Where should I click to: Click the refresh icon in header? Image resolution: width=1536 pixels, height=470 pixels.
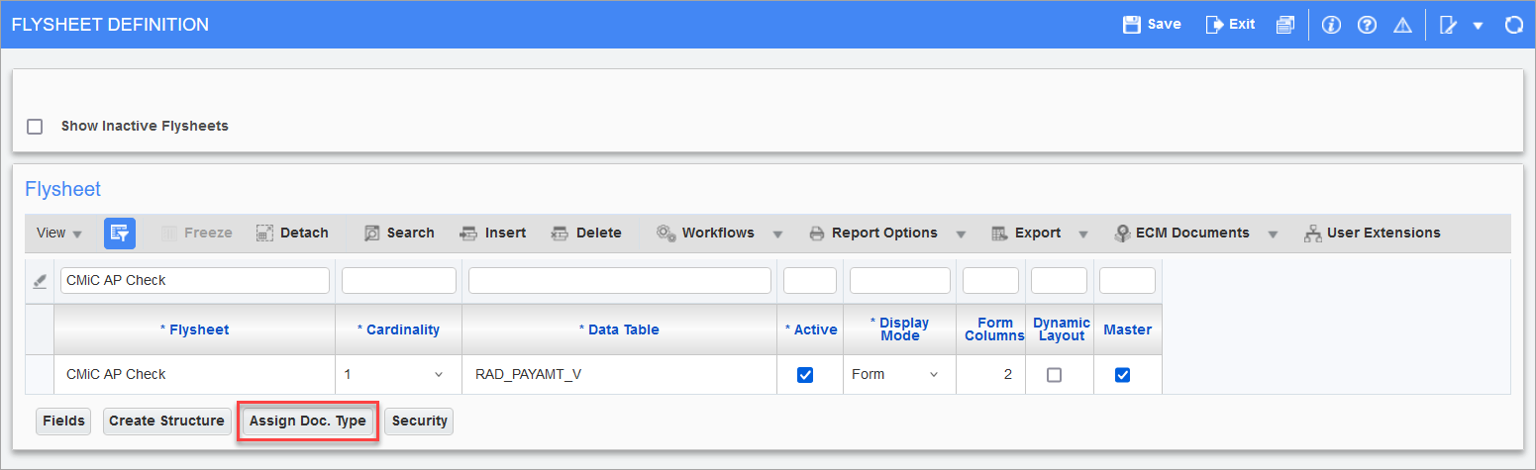[1513, 25]
